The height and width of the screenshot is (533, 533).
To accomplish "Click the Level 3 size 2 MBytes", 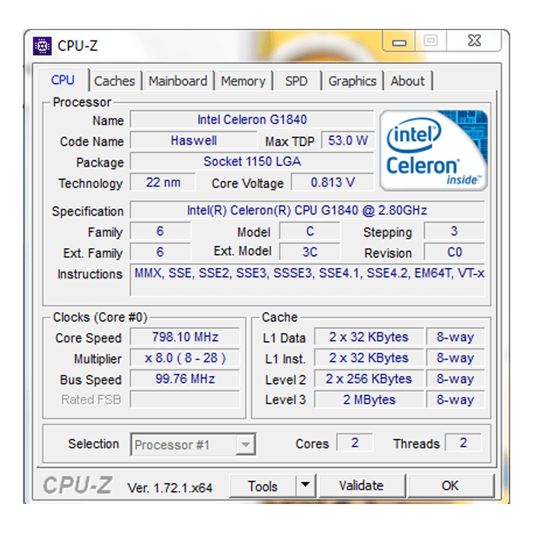I will tap(369, 400).
